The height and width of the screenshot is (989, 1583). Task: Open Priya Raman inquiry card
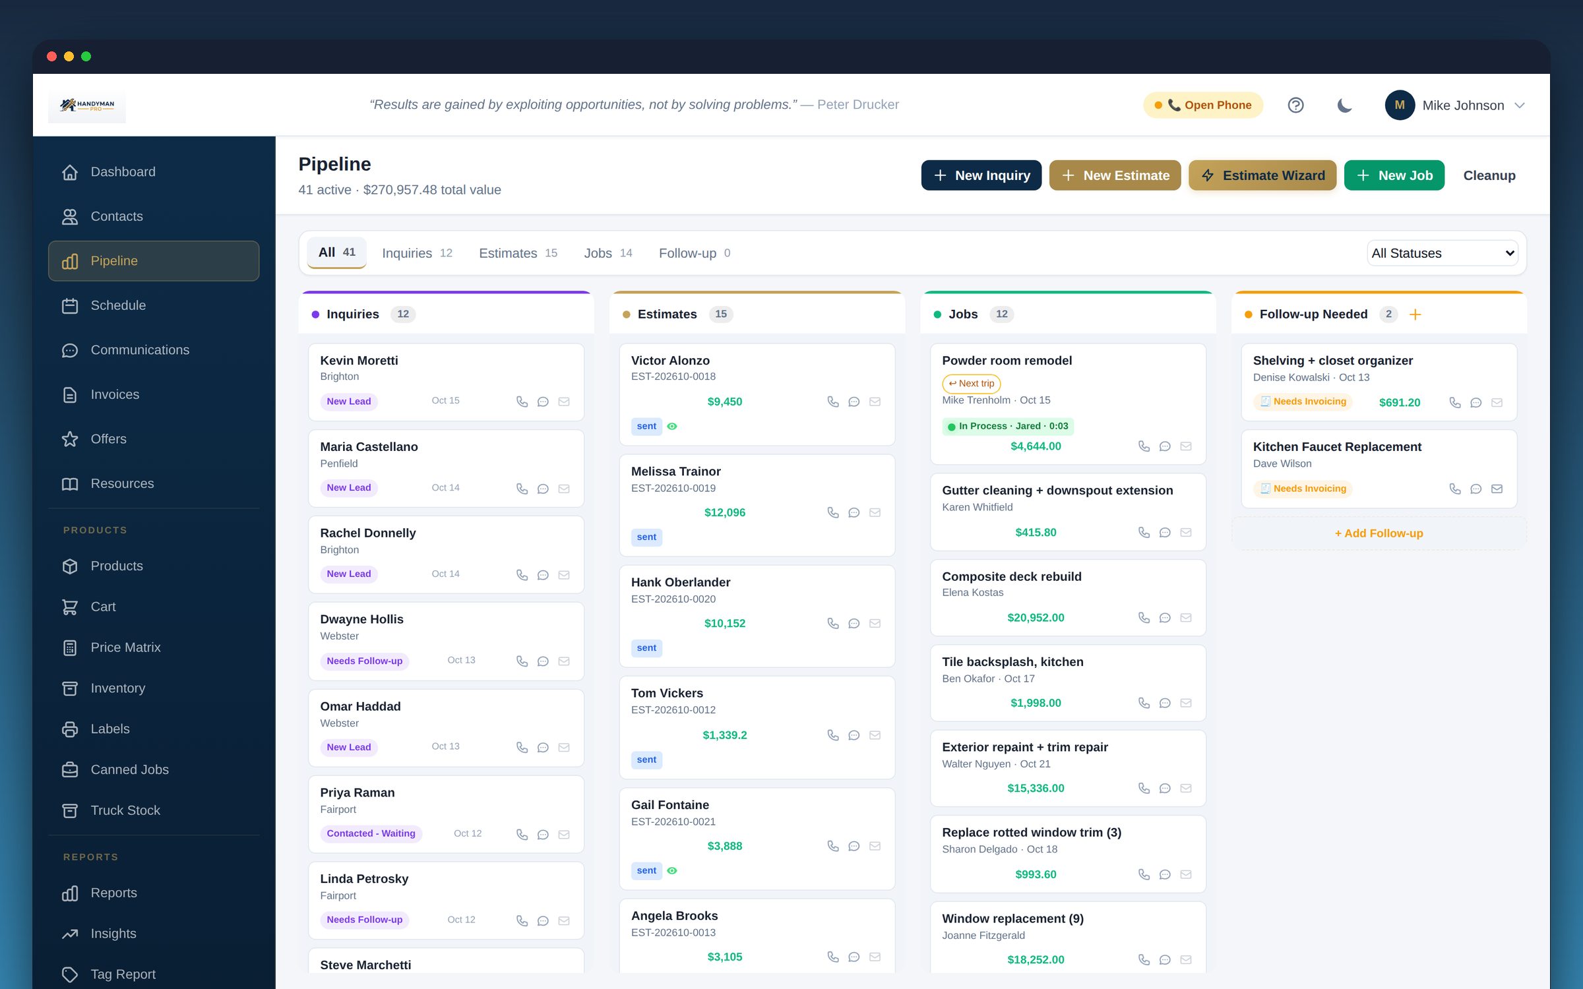(x=446, y=814)
